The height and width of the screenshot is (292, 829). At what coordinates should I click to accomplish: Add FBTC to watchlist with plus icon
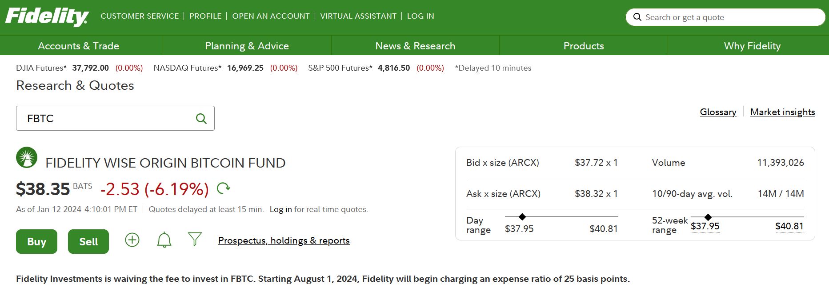coord(132,240)
